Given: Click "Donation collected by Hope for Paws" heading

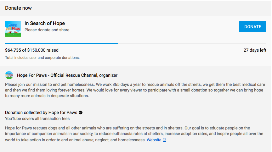Looking at the screenshot, I should point(41,113).
